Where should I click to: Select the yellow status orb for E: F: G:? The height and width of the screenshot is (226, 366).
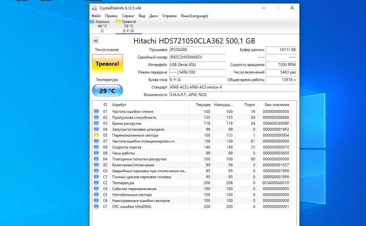(118, 22)
